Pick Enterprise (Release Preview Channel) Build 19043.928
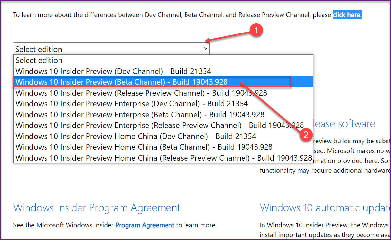Image resolution: width=391 pixels, height=240 pixels. (x=163, y=125)
